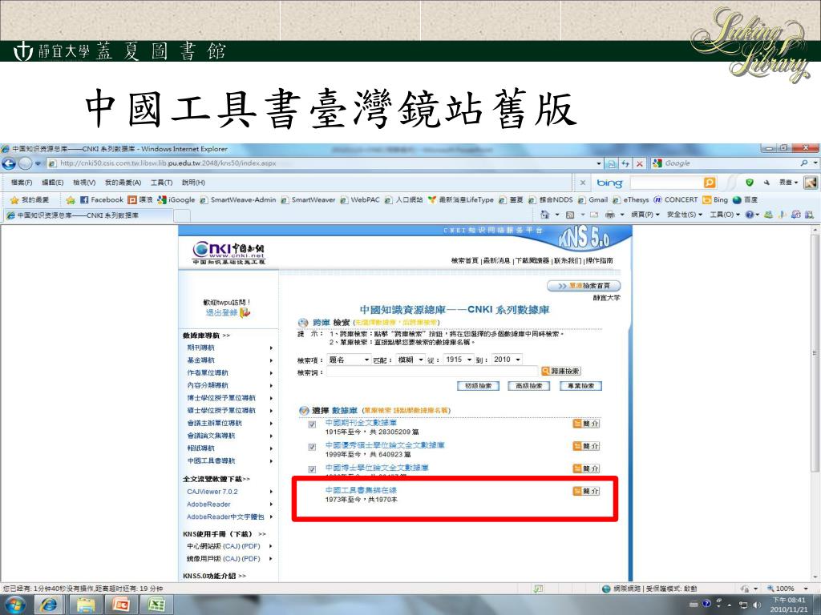
Task: Open the 匹配 模糊 dropdown
Action: (410, 360)
